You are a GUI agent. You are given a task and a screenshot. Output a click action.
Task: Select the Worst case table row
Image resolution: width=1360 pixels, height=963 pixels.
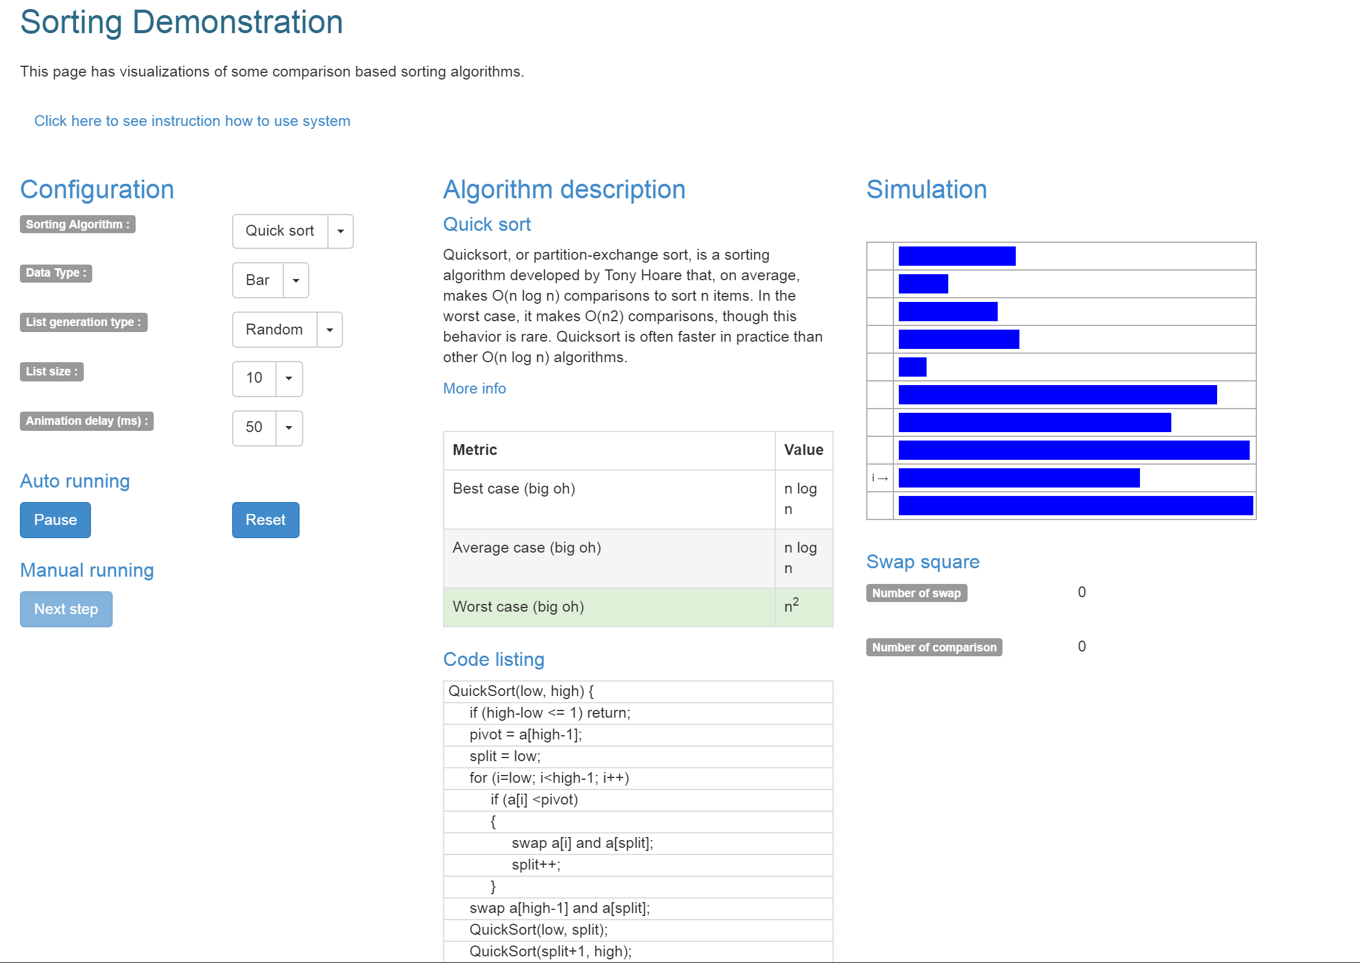click(x=638, y=607)
